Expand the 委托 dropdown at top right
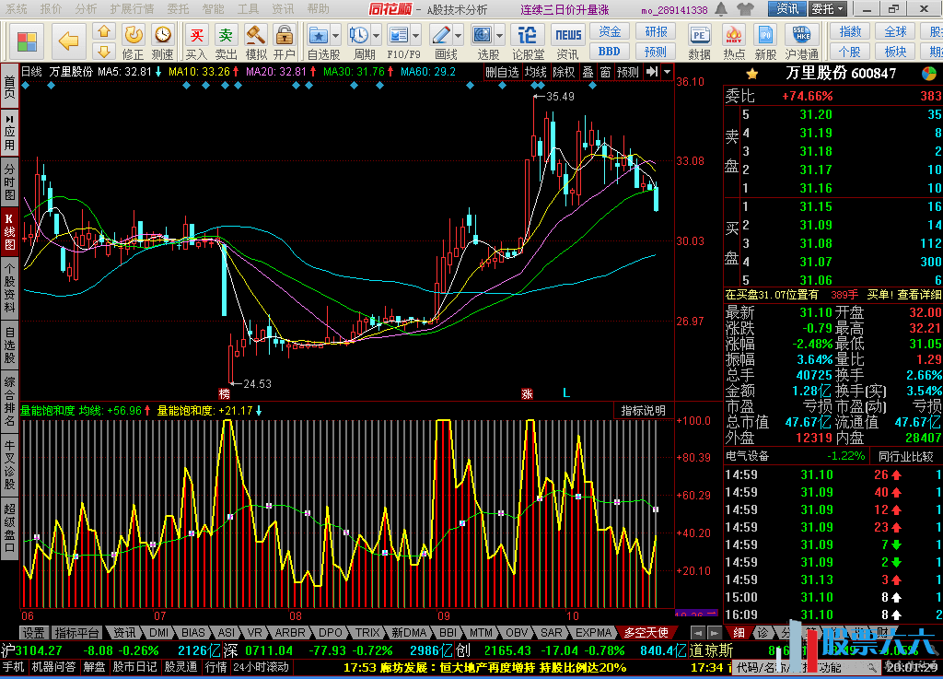The image size is (943, 679). (828, 9)
